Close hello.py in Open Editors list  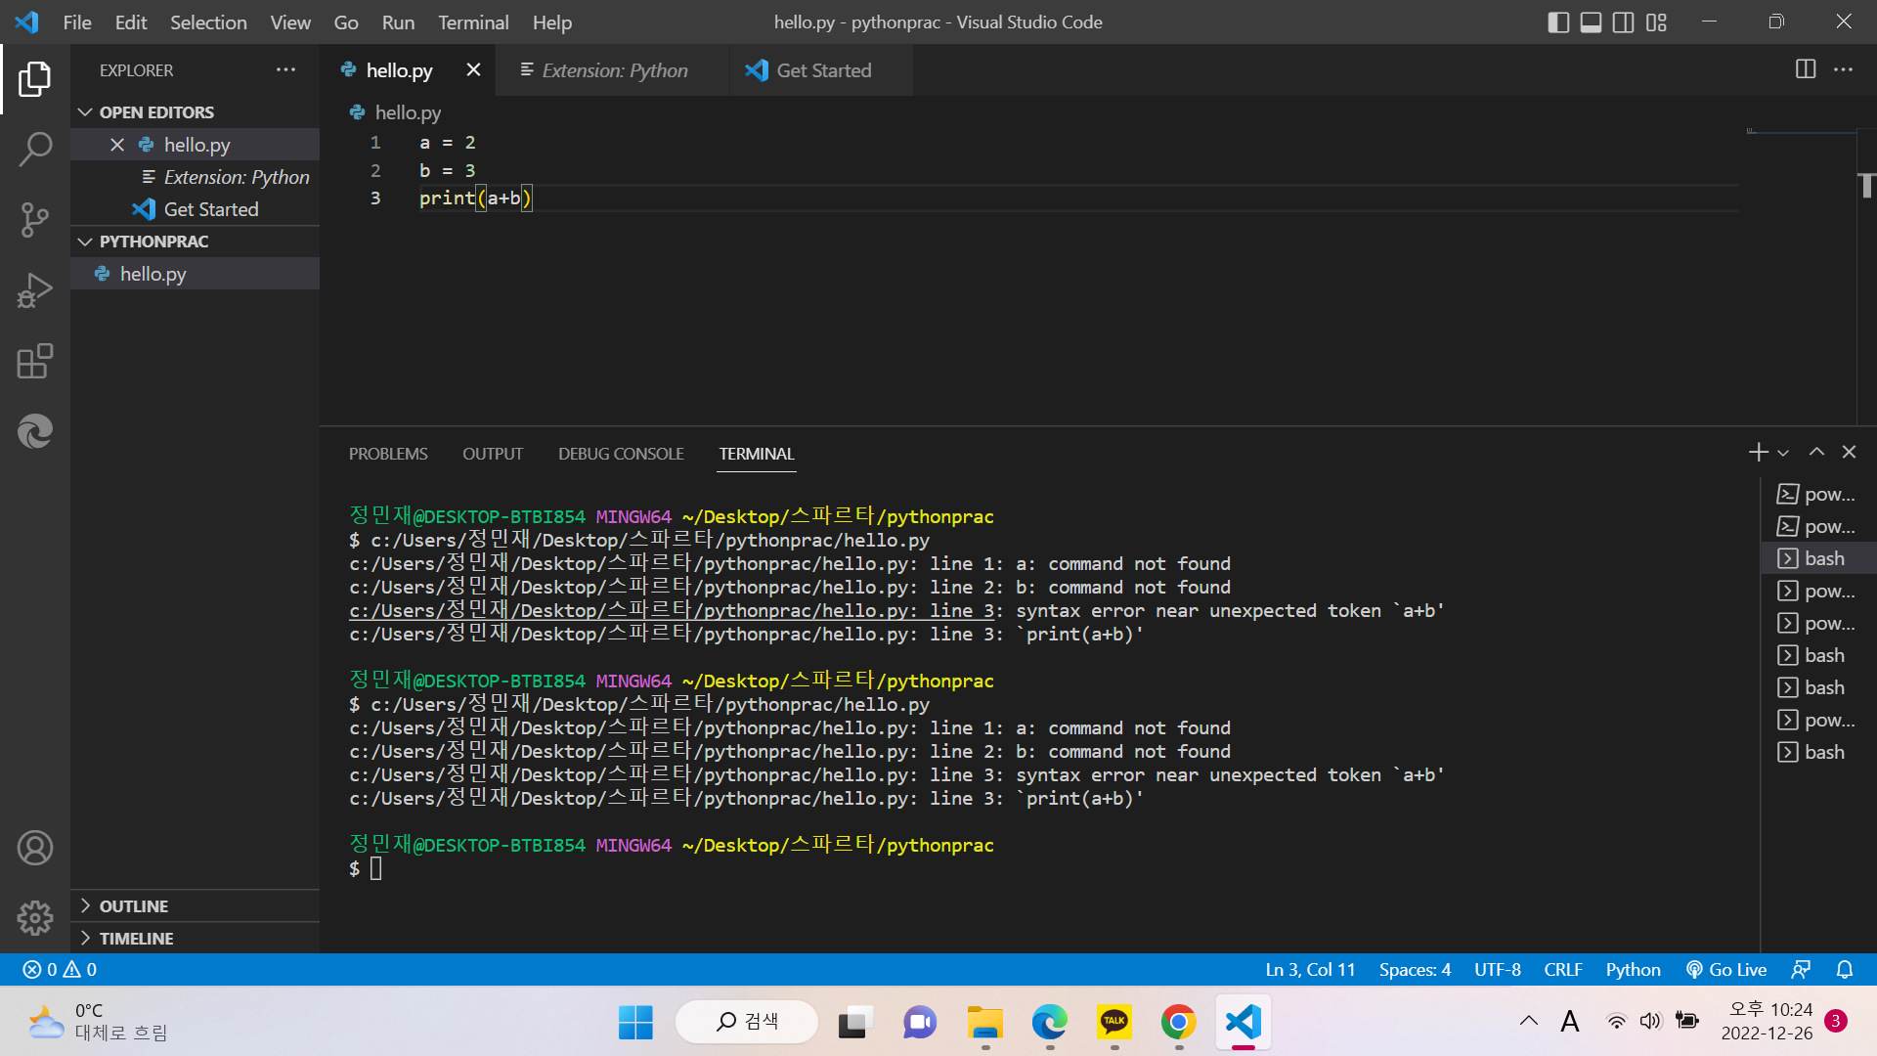117,145
